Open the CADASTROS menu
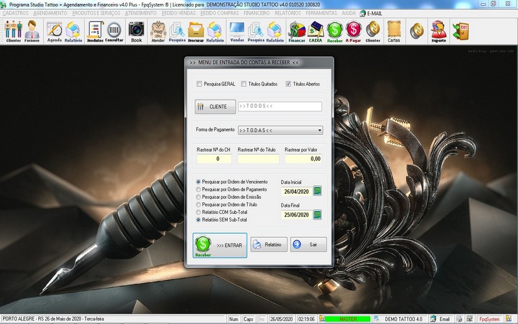Screen dimensions: 518x324 (16, 13)
